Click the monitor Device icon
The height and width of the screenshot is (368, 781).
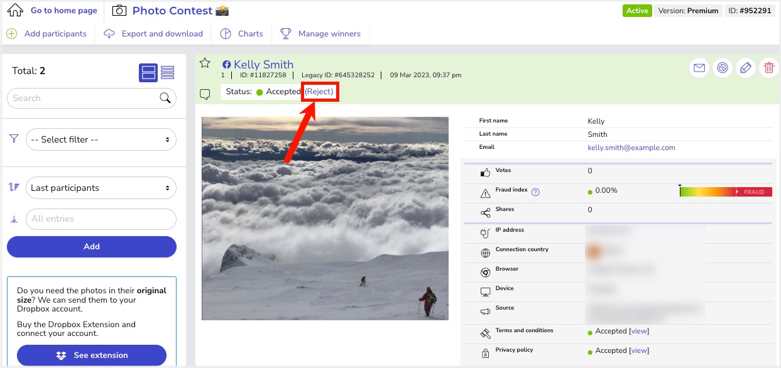[485, 292]
